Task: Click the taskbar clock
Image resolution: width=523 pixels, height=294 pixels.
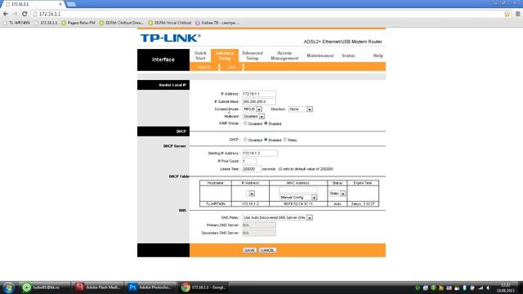Action: pyautogui.click(x=506, y=287)
